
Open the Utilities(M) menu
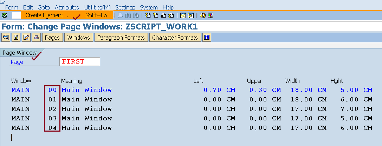tap(97, 7)
